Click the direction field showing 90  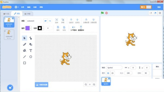point(146,73)
